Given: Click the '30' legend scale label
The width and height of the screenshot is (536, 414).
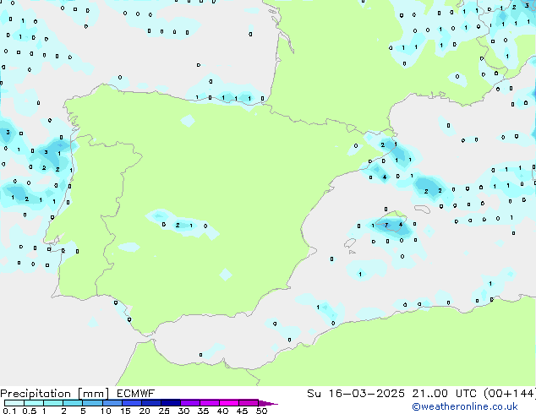Looking at the screenshot, I should [x=183, y=411].
